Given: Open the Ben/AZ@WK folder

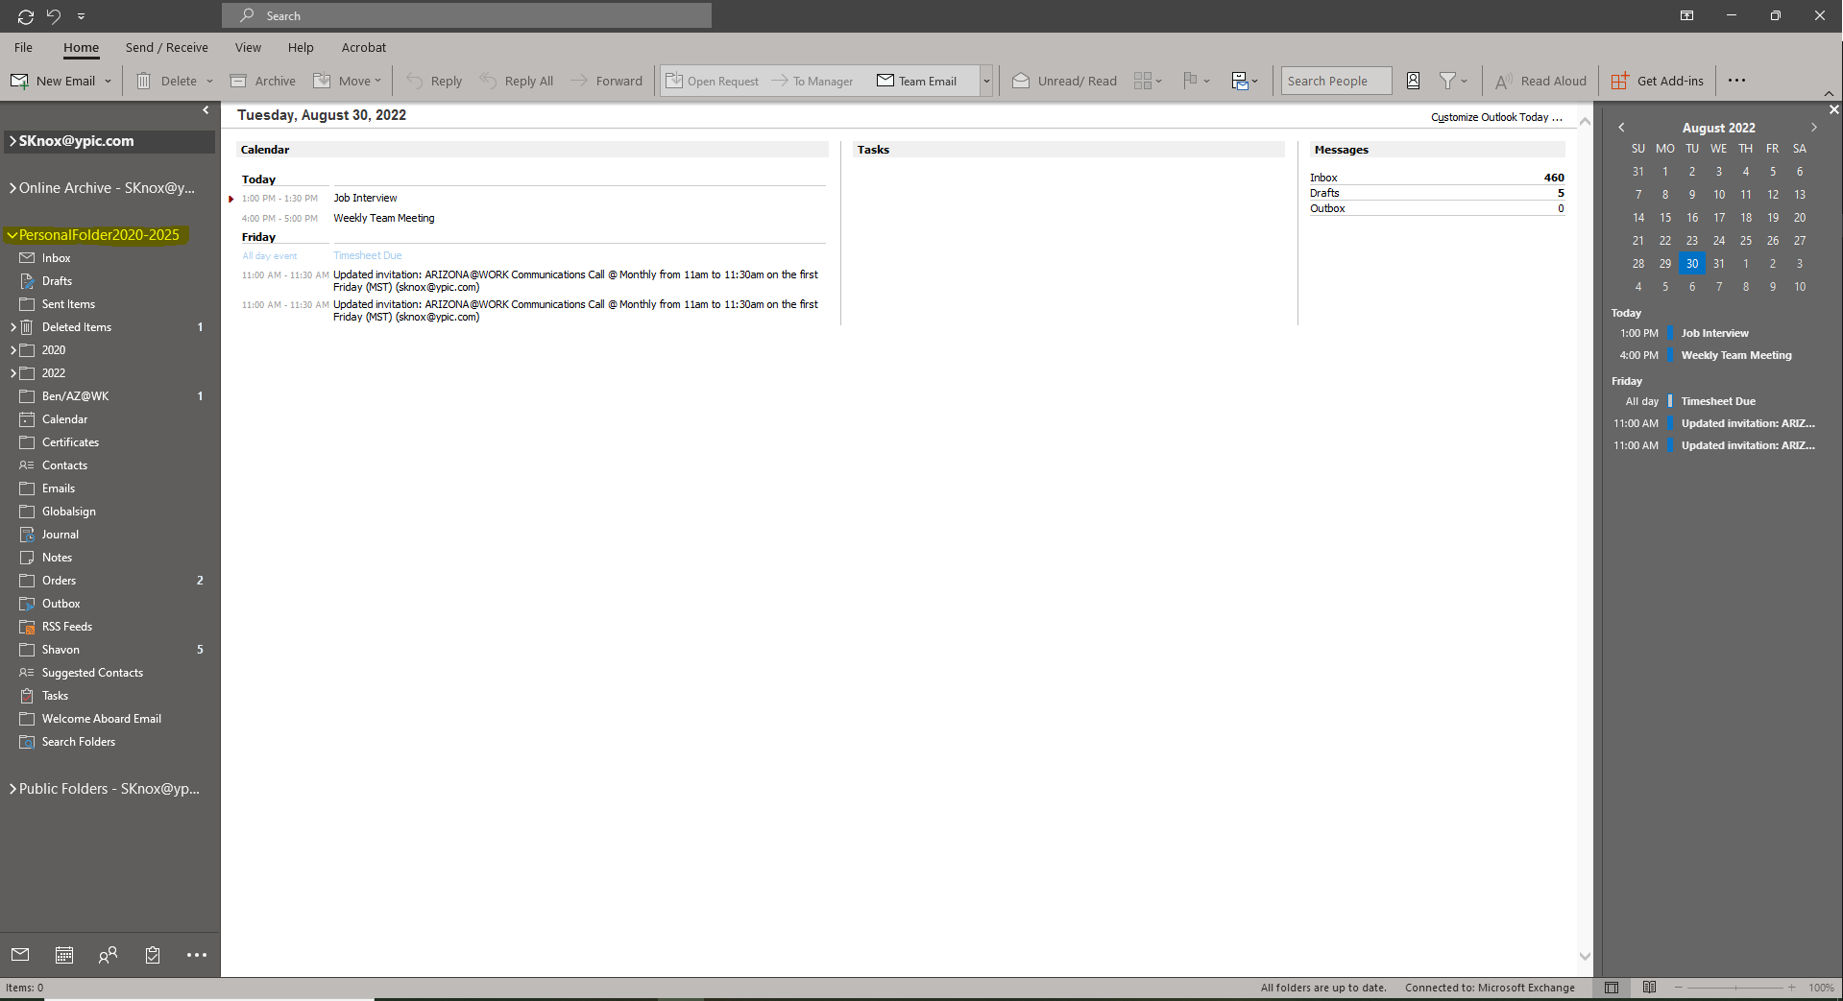Looking at the screenshot, I should tap(75, 396).
